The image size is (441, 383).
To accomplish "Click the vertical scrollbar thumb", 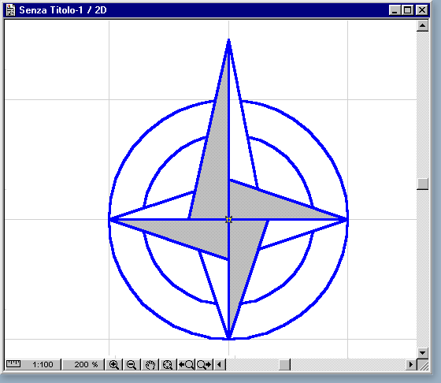I will [x=422, y=184].
